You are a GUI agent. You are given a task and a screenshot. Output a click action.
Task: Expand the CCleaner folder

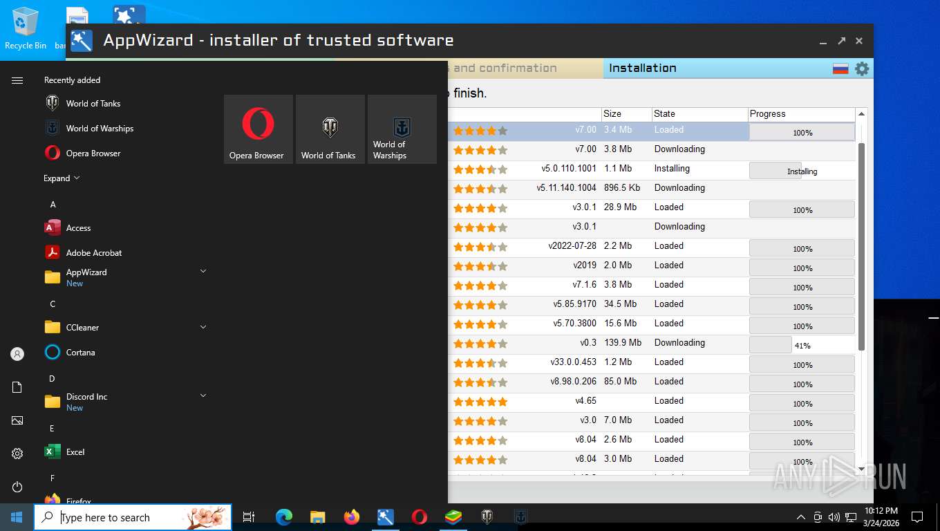(203, 327)
